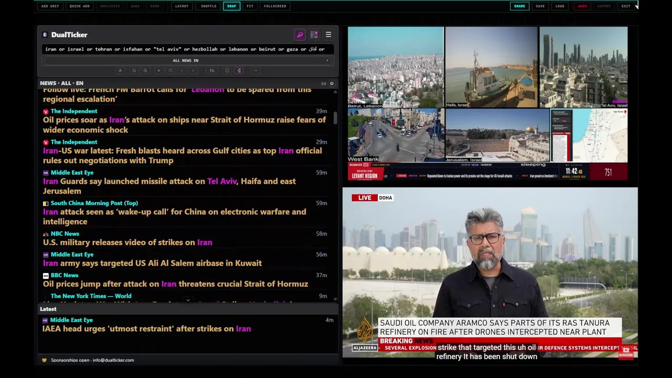This screenshot has width=672, height=378.
Task: Open the DualTicker hamburger menu
Action: tap(328, 35)
